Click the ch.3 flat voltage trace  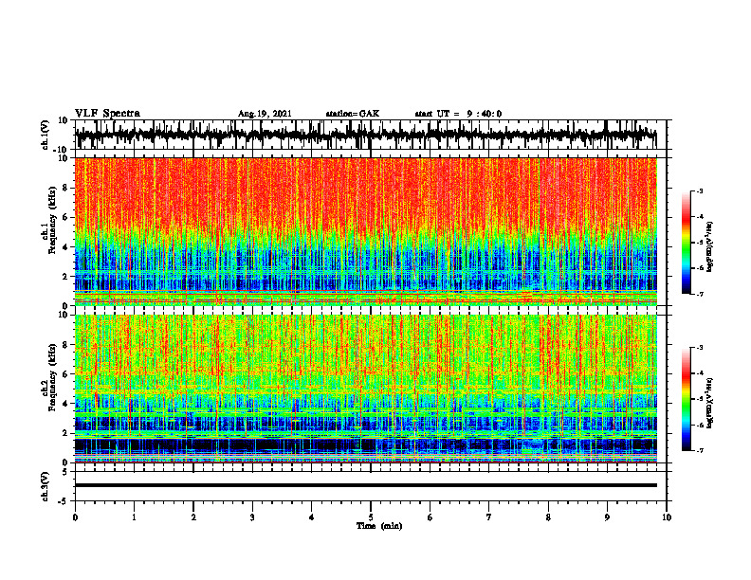(x=365, y=485)
